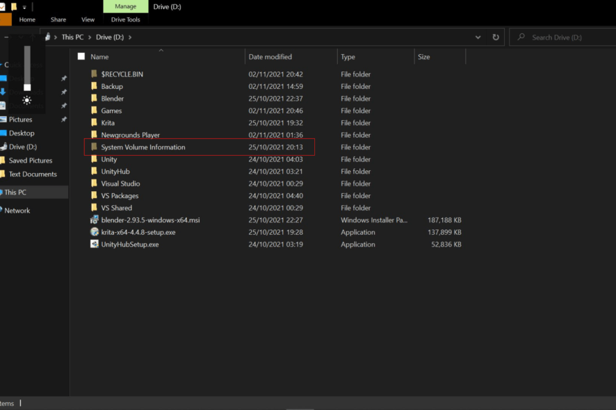Screen dimensions: 616x410
Task: Switch to the View ribbon tab
Action: coord(88,20)
